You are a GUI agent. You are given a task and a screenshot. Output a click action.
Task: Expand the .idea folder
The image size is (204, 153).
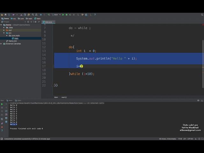click(4, 28)
